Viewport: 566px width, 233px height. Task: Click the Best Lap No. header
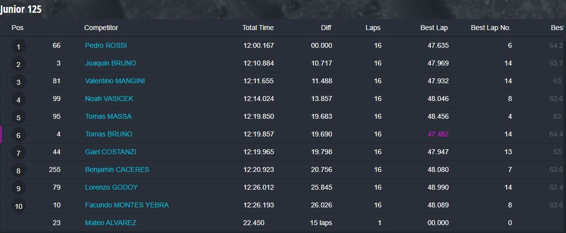click(490, 28)
